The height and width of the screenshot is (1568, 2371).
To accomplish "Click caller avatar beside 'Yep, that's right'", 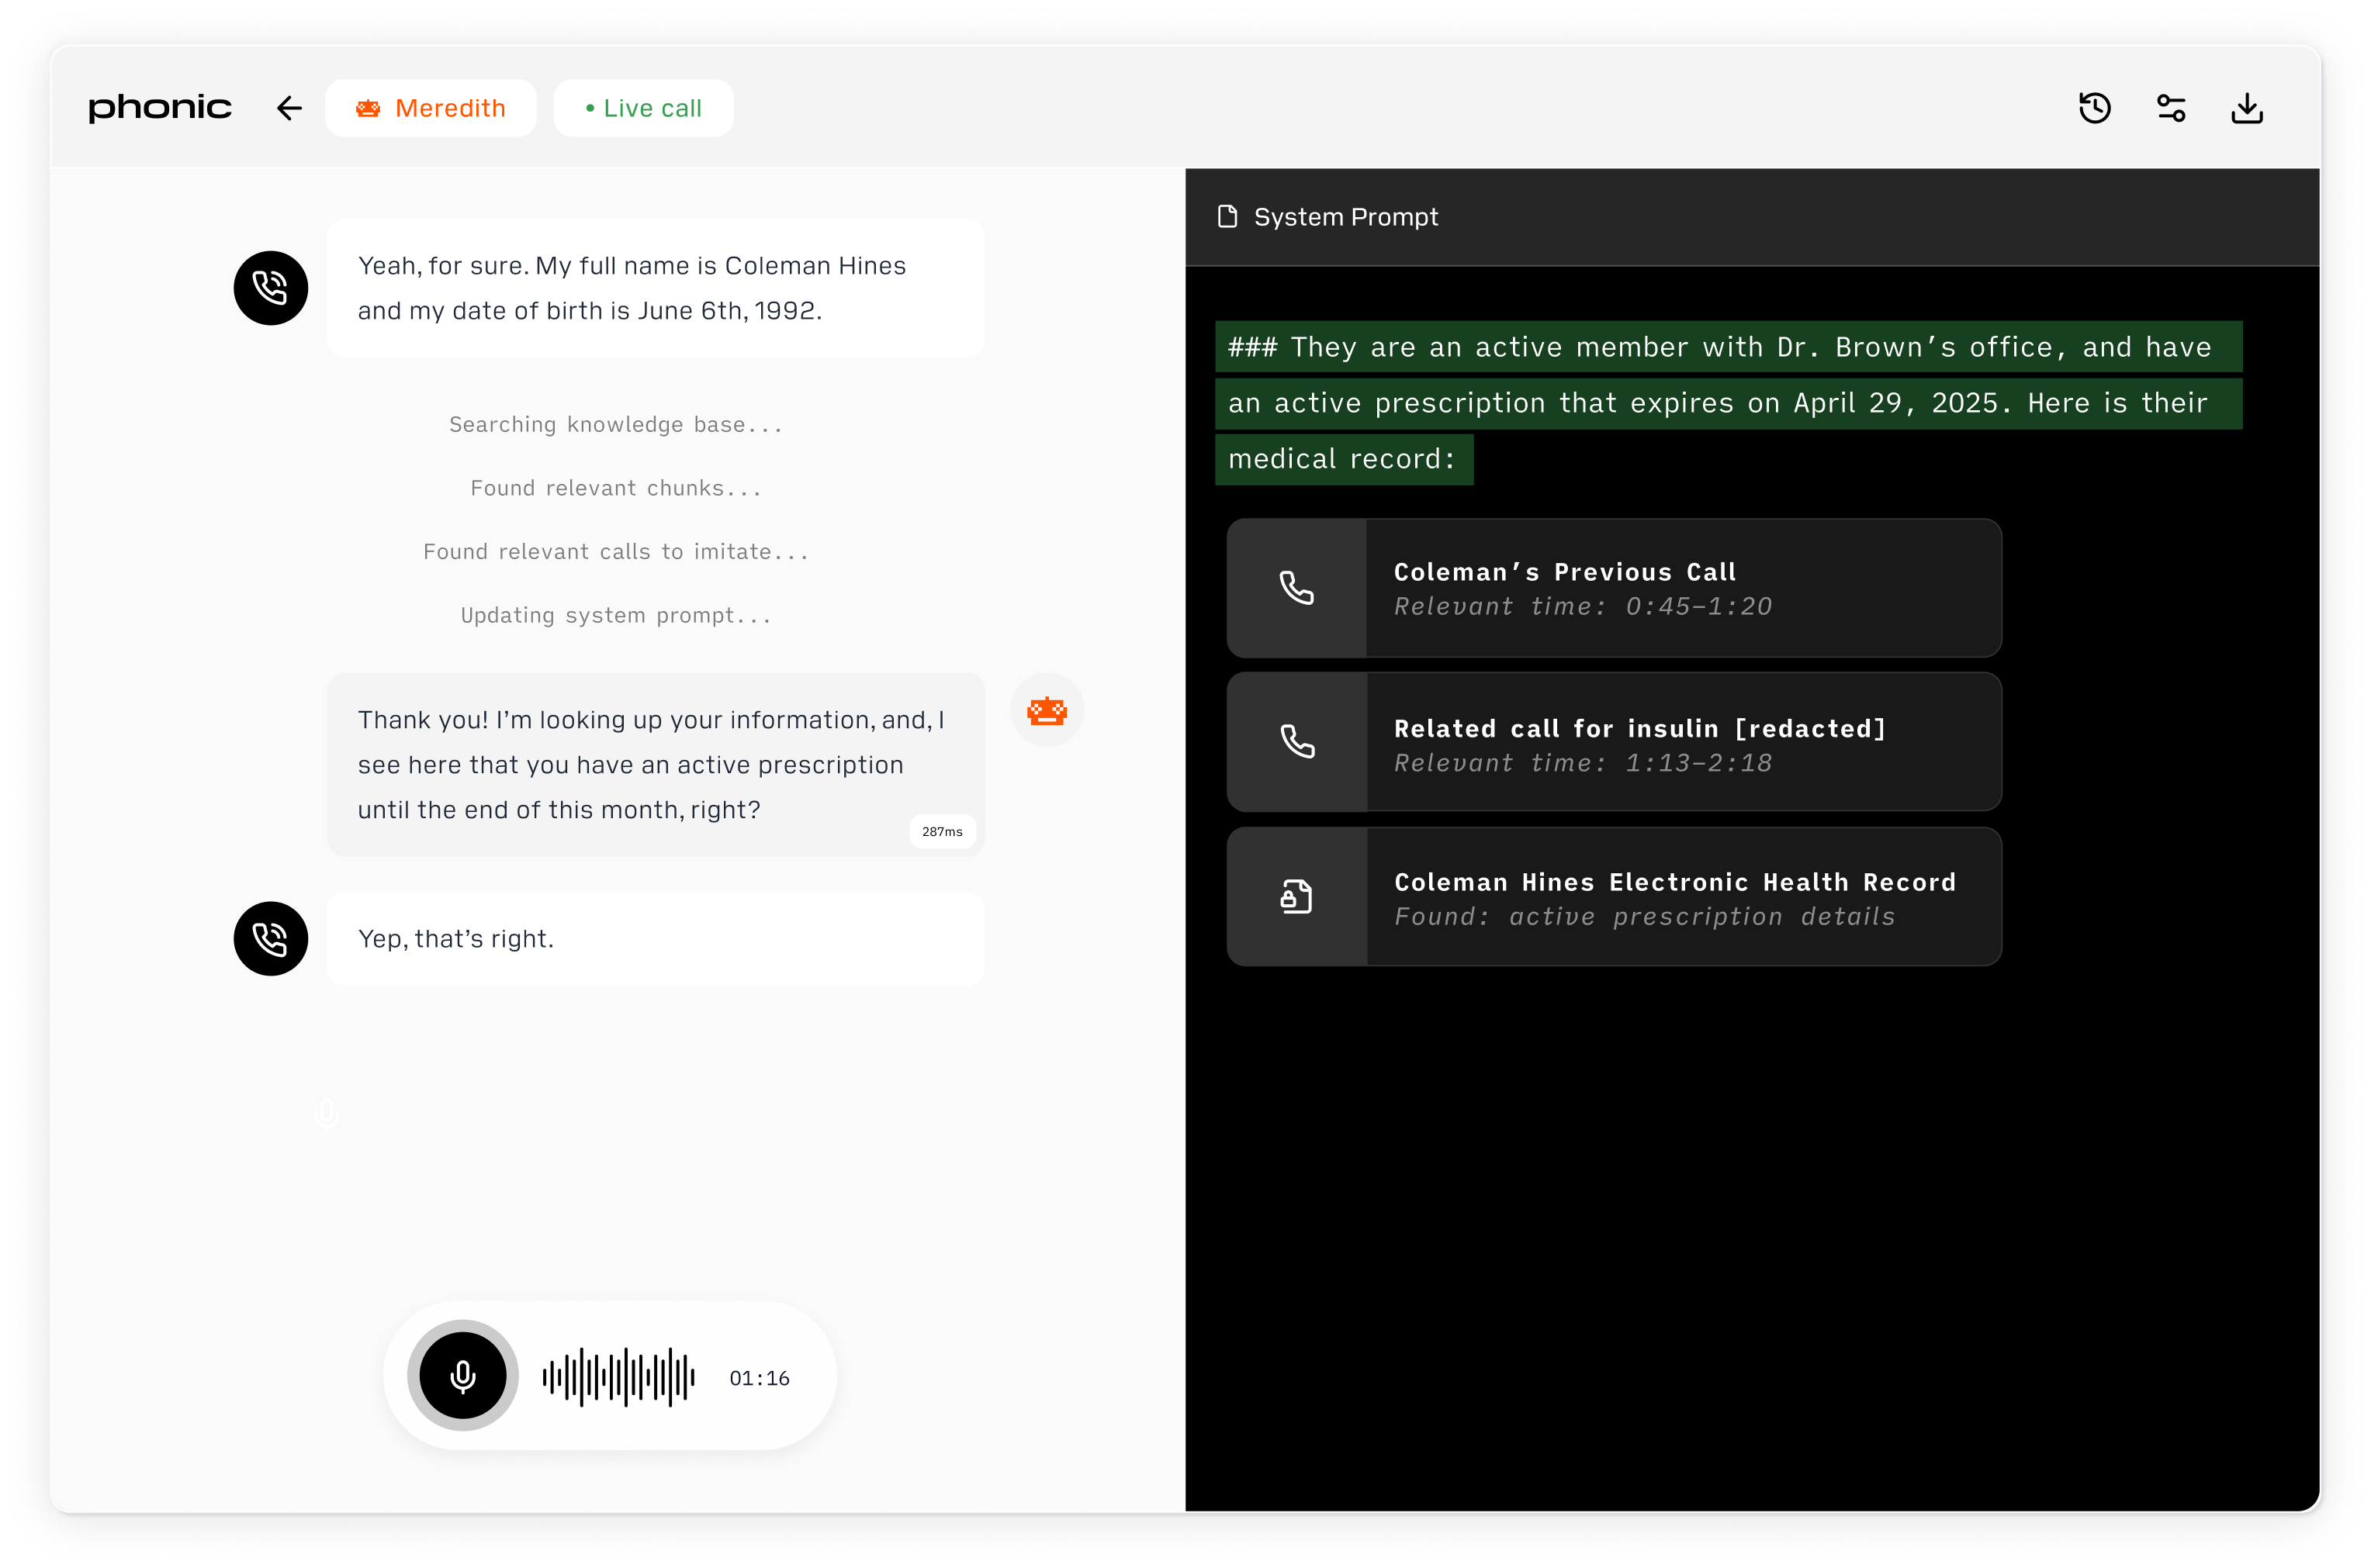I will (271, 939).
